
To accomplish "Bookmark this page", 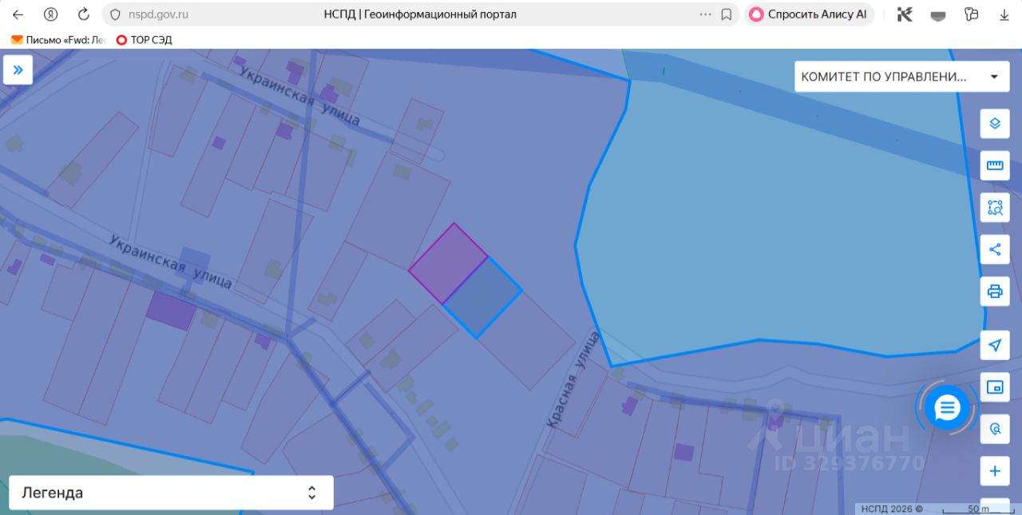I will click(727, 14).
